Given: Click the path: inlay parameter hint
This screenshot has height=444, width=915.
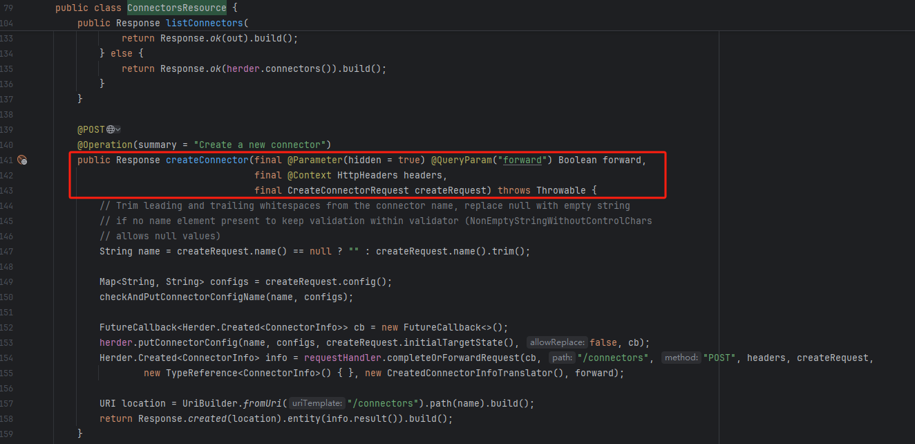Looking at the screenshot, I should pyautogui.click(x=561, y=358).
